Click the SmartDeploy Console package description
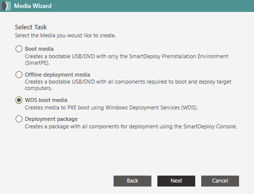 [x=131, y=126]
